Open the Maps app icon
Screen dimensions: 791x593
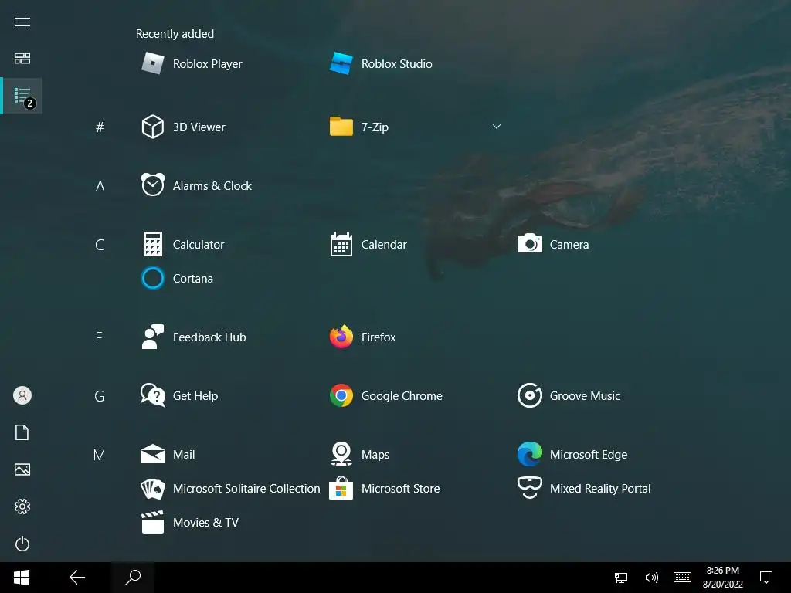[x=341, y=454]
